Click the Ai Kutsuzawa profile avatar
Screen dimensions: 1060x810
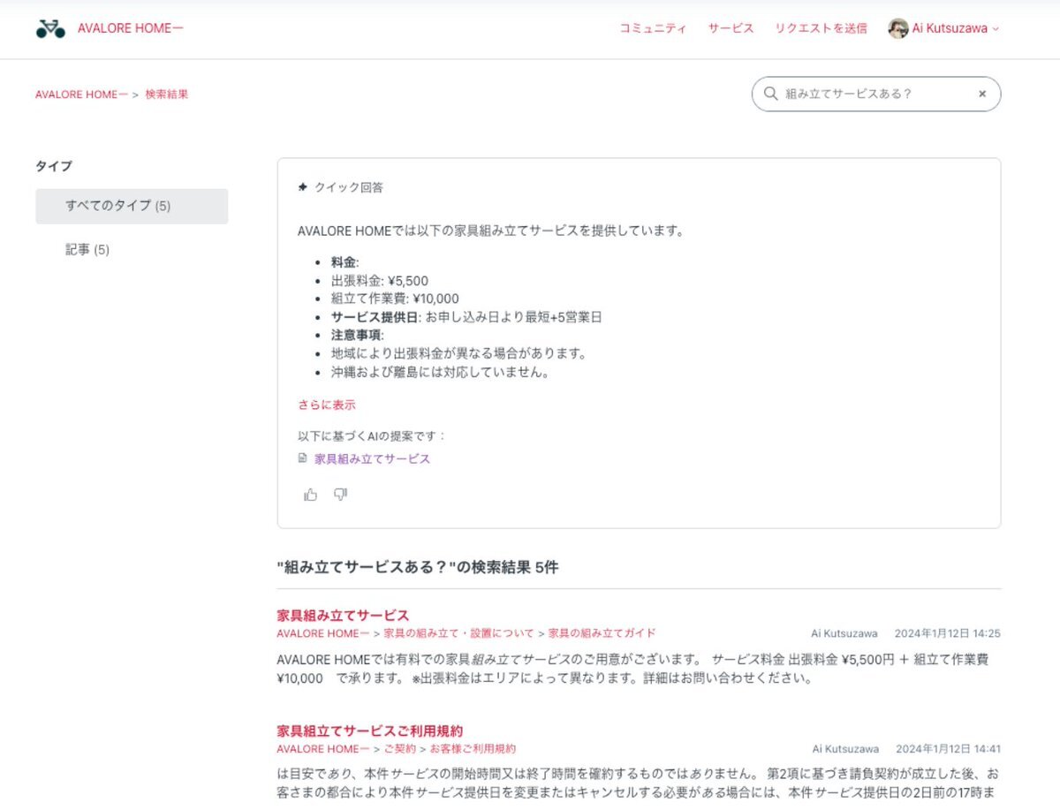click(x=897, y=28)
